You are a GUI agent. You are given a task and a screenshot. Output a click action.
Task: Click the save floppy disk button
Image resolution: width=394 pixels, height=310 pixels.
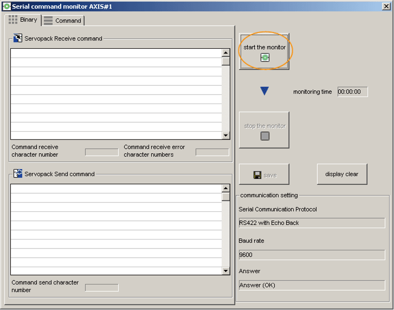point(264,174)
